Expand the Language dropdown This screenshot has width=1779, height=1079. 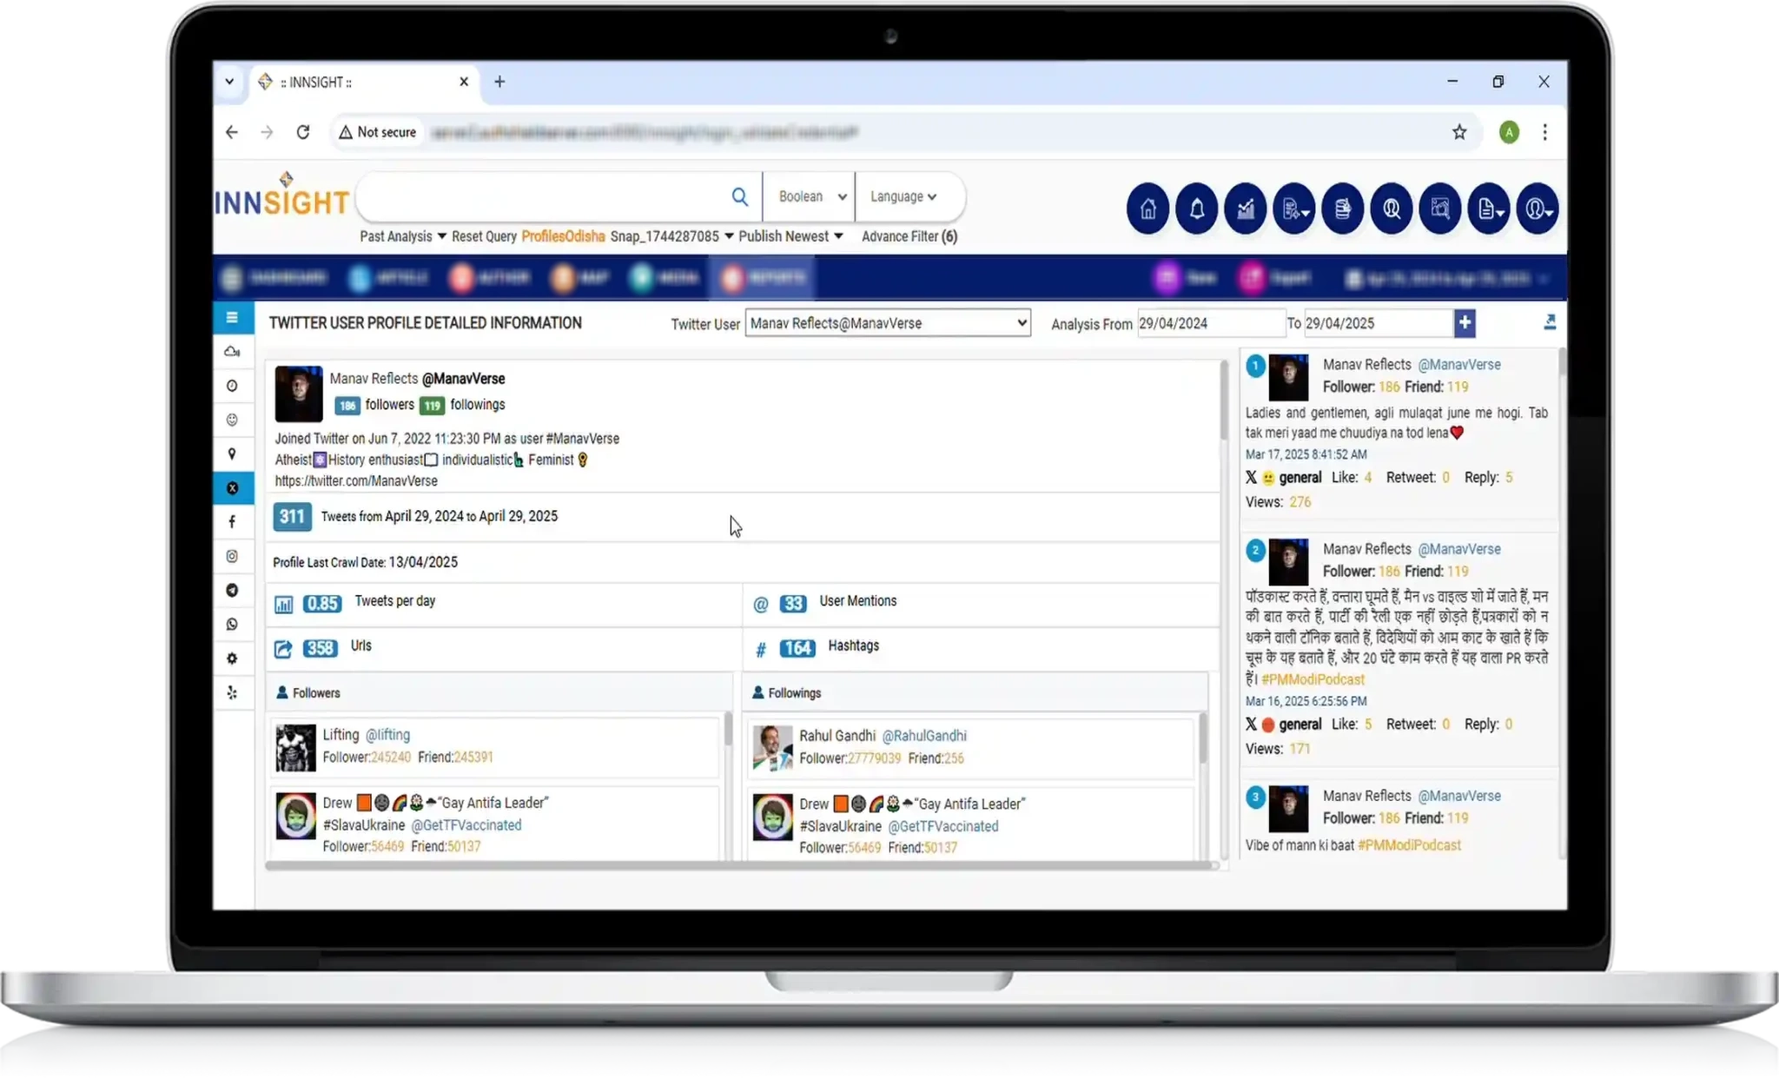point(903,197)
